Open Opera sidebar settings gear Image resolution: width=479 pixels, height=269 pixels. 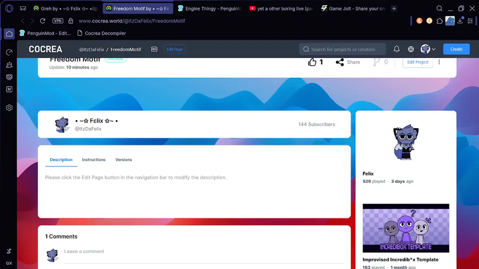pyautogui.click(x=9, y=108)
